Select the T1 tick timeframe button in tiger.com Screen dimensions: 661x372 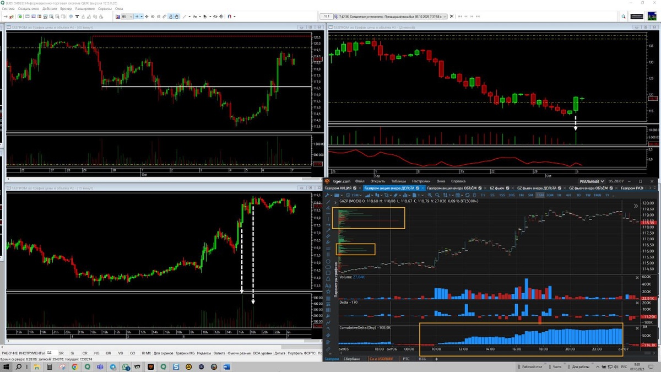pyautogui.click(x=483, y=194)
